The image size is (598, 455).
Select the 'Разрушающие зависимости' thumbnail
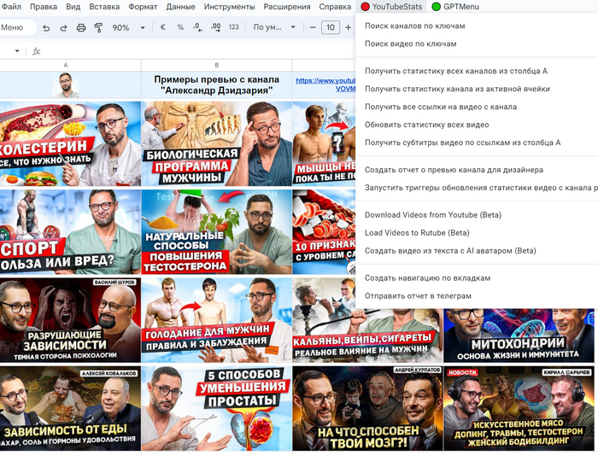click(x=70, y=320)
